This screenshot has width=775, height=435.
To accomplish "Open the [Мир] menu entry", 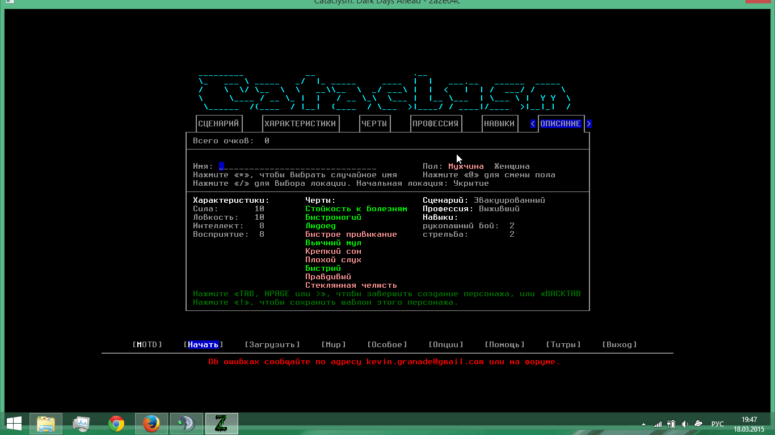I will [x=334, y=344].
